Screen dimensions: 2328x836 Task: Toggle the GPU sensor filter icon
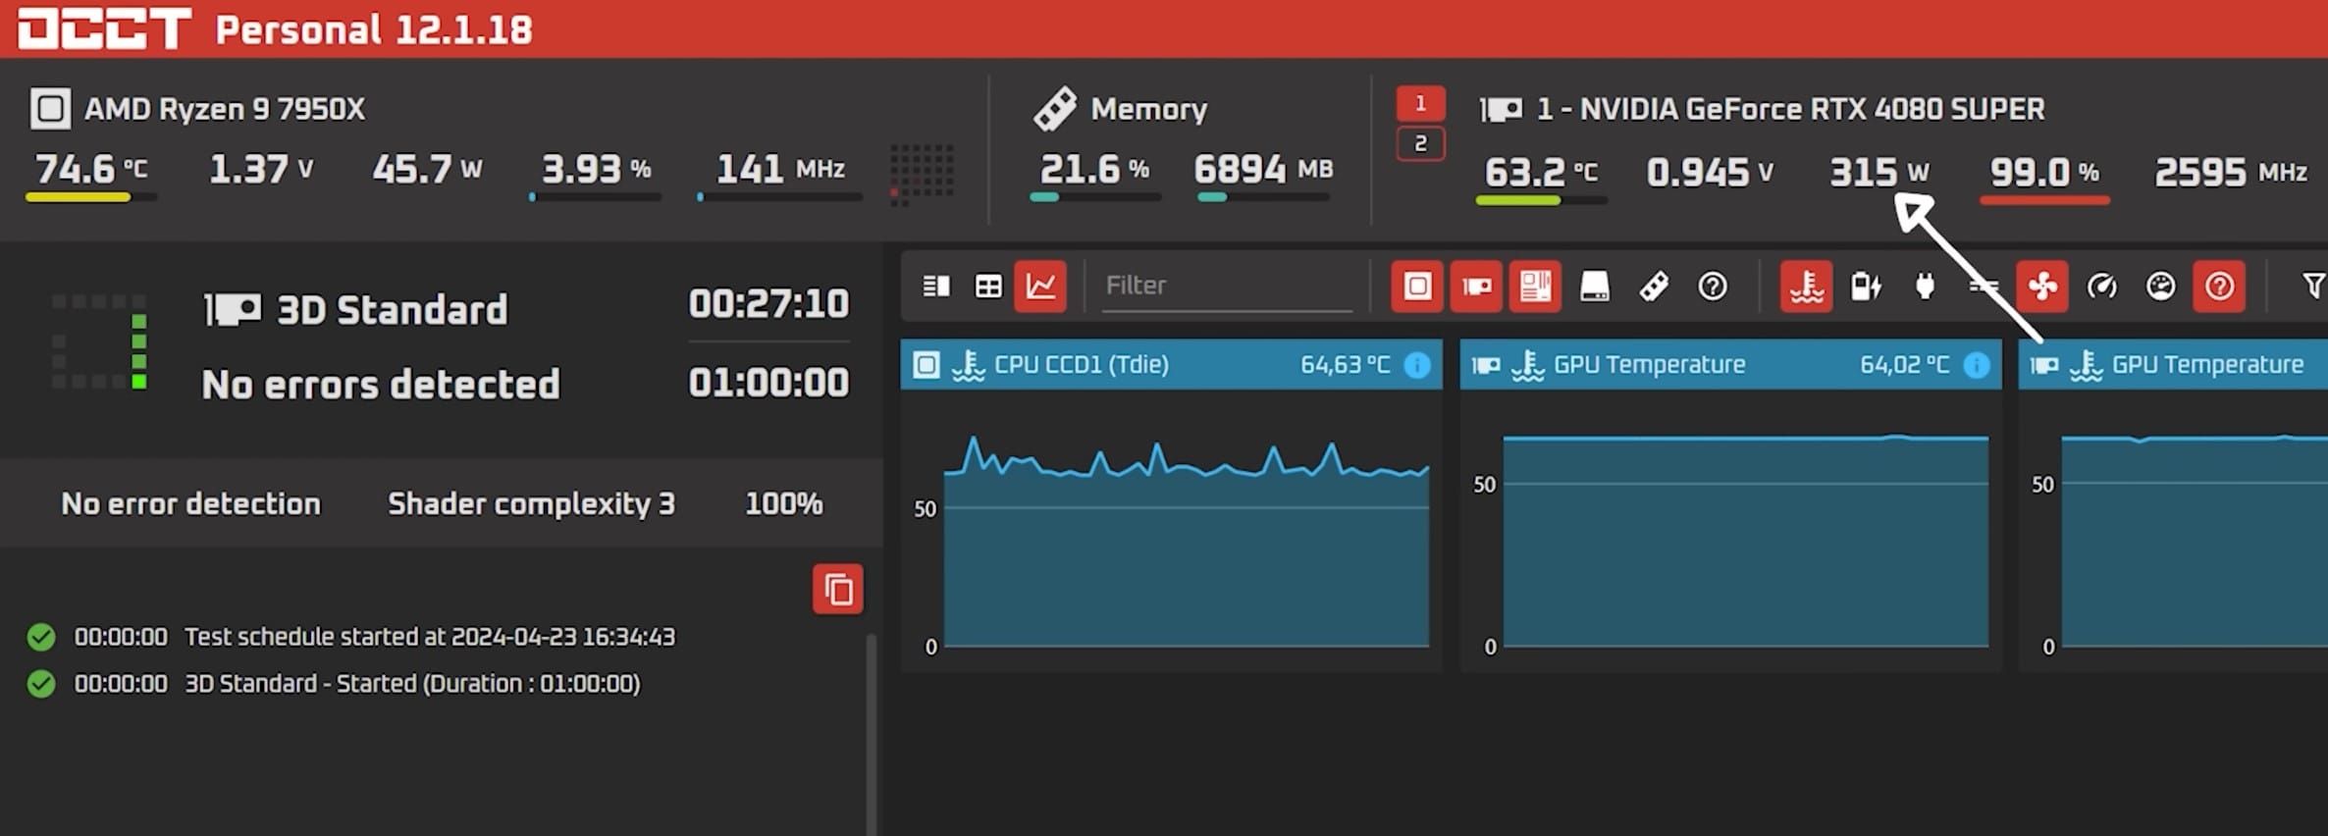[x=1476, y=287]
